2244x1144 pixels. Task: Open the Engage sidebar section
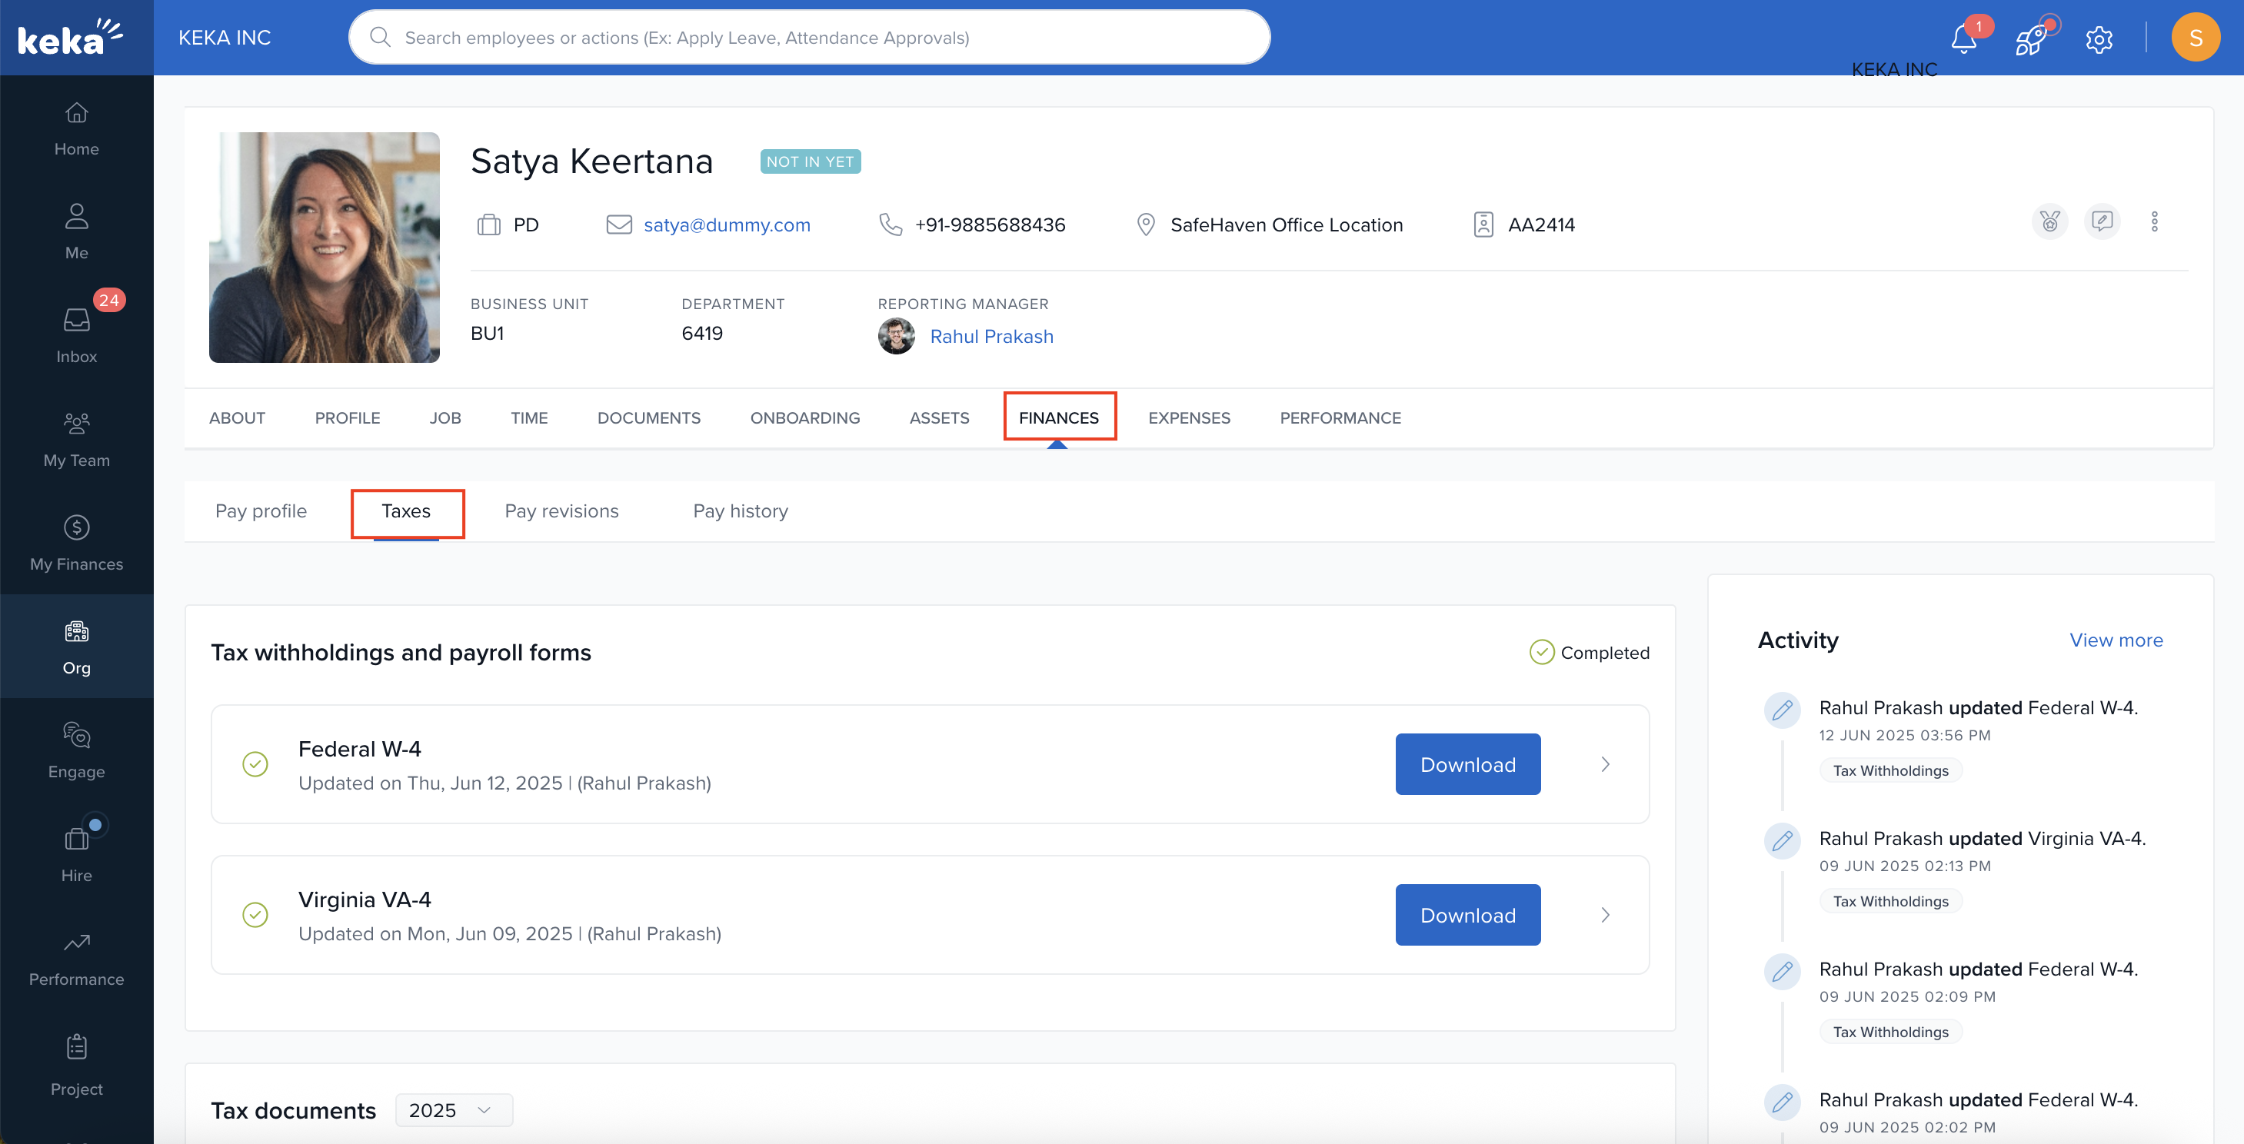77,750
